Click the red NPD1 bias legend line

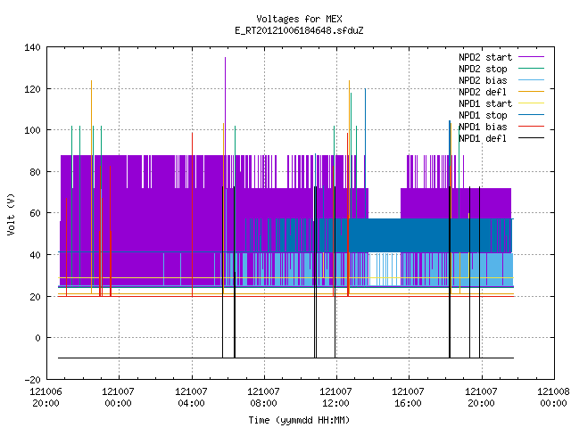pyautogui.click(x=532, y=127)
